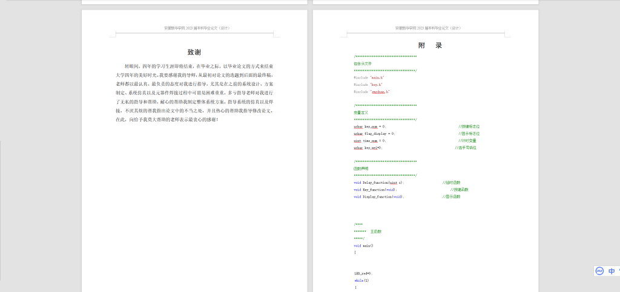Screen dimensions: 620x292
Task: Click the 致谢 heading on left page
Action: [194, 52]
